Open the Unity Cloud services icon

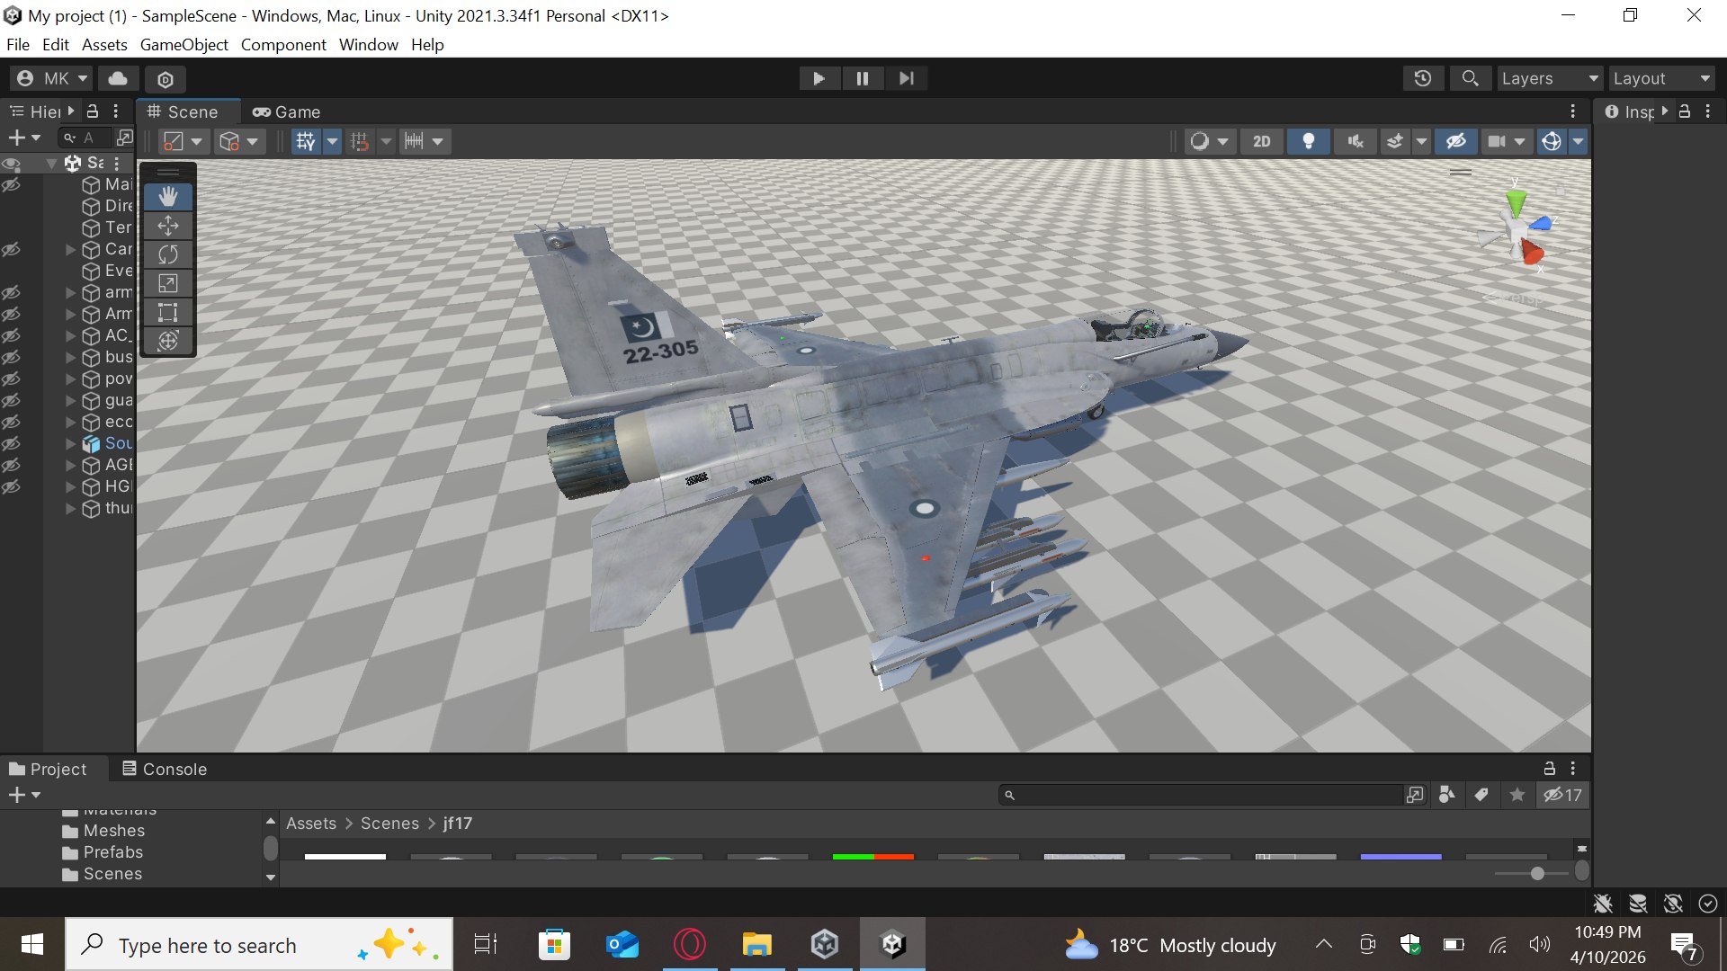pos(118,78)
